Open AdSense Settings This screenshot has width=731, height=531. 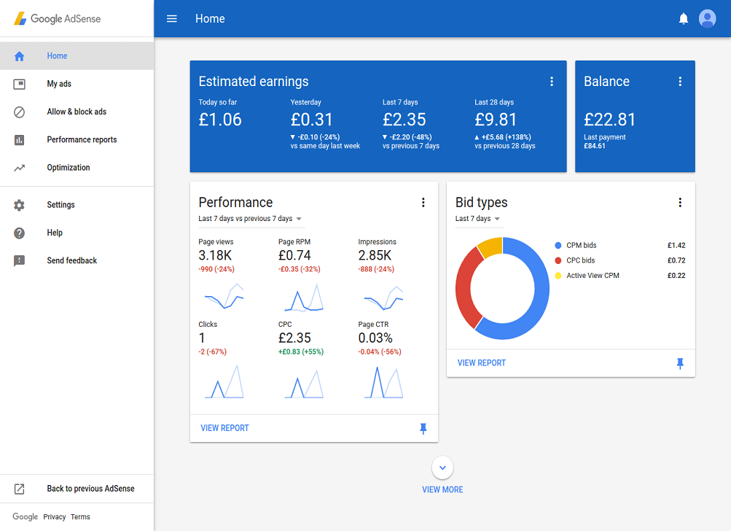[62, 205]
